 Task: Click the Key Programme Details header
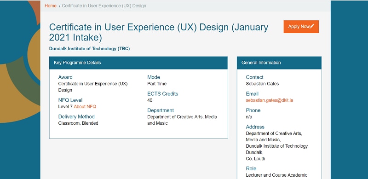[138, 63]
